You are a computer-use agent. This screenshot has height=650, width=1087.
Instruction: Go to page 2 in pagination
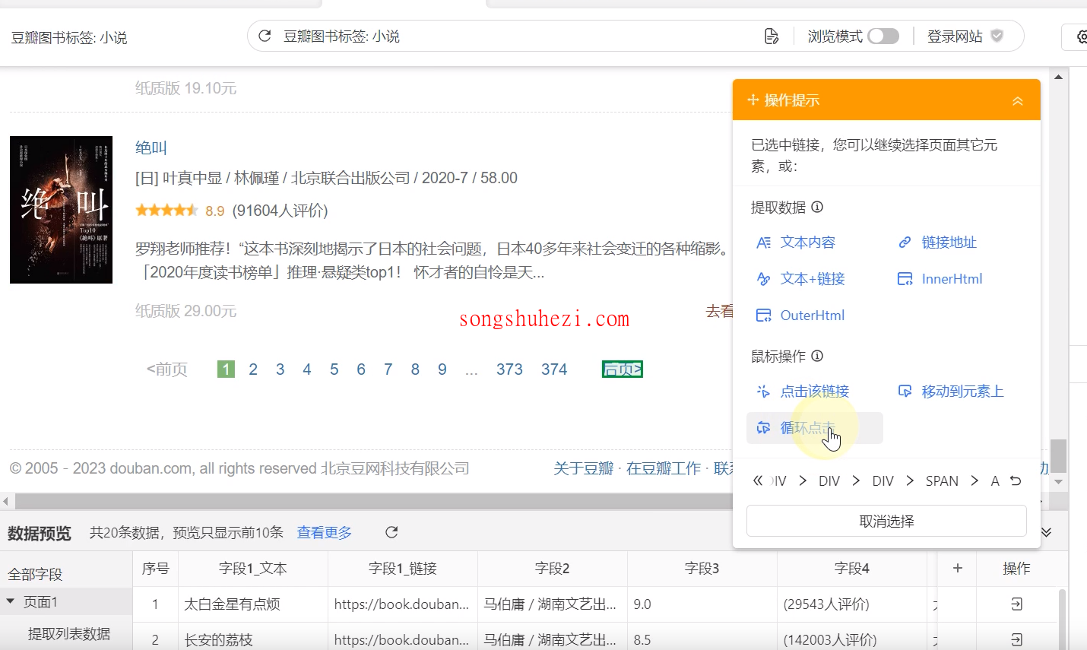(x=253, y=369)
